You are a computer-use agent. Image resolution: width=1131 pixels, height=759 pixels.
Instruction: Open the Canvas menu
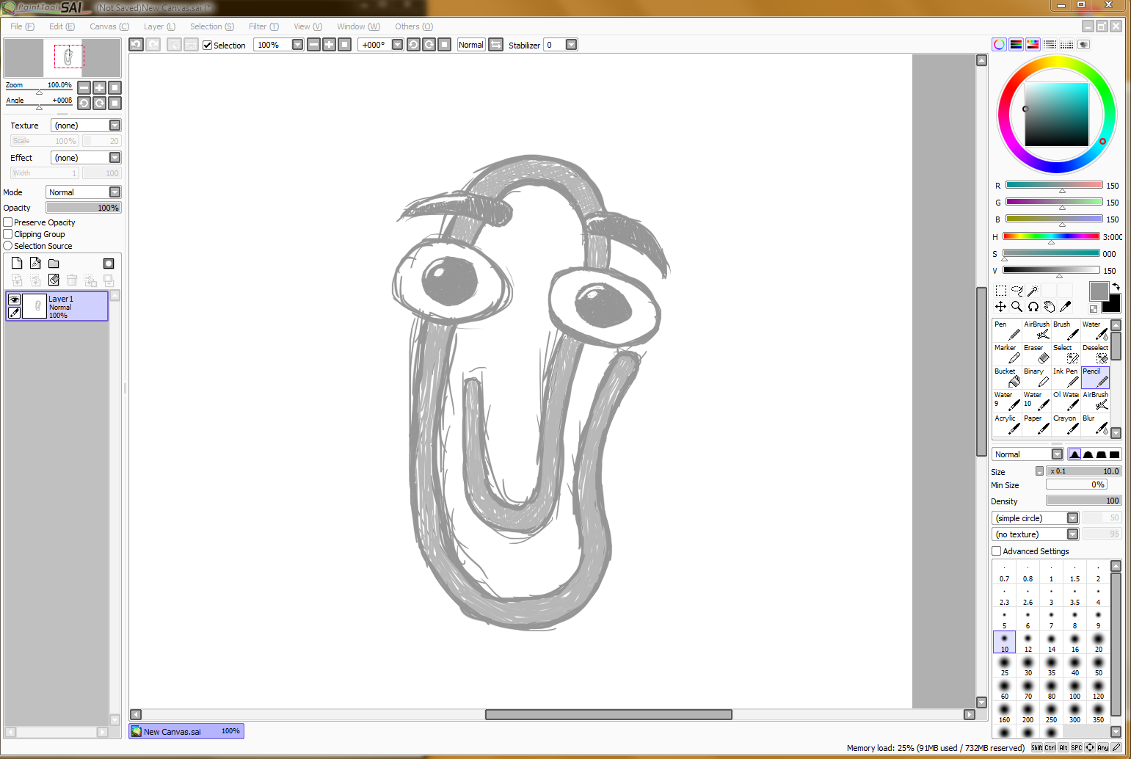(109, 26)
